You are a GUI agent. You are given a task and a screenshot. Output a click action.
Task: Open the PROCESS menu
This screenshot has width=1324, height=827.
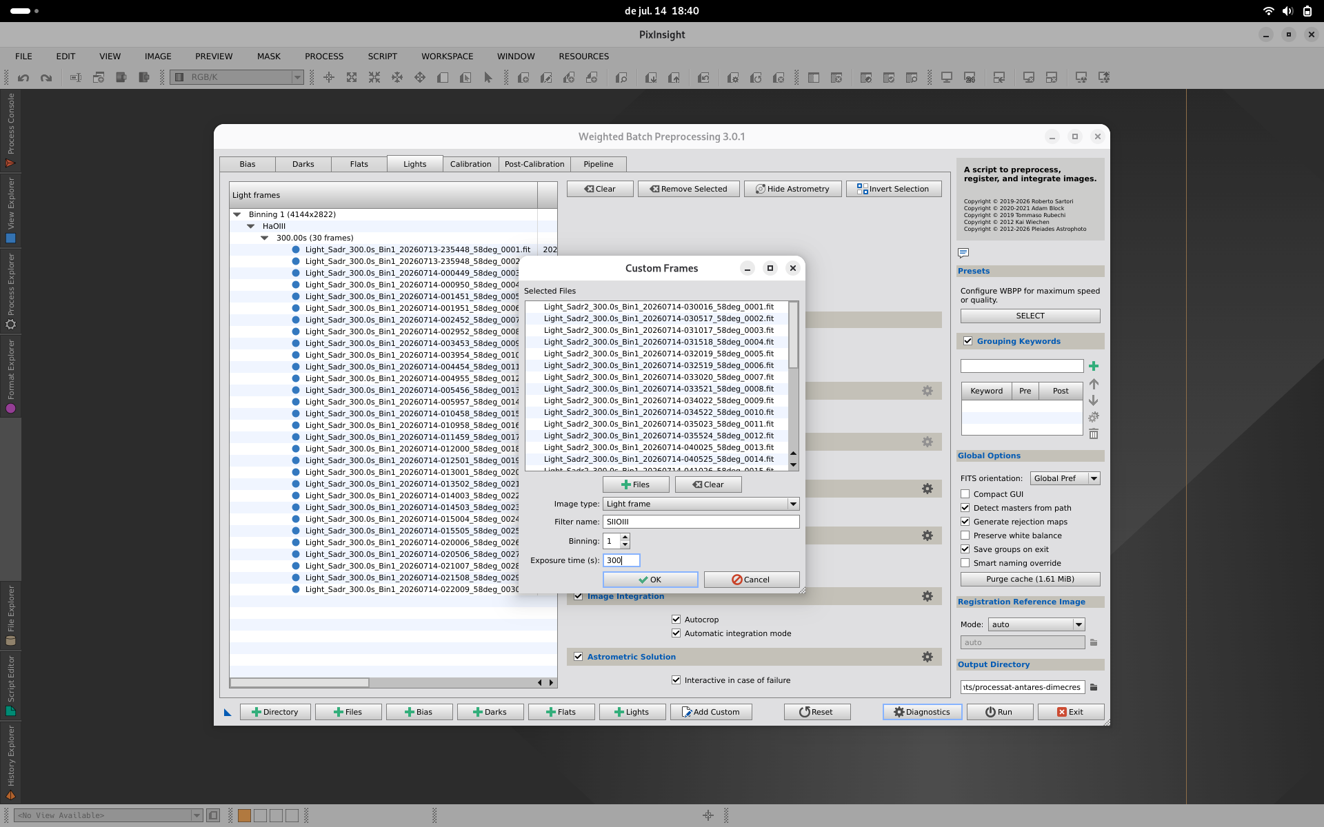[x=324, y=57]
